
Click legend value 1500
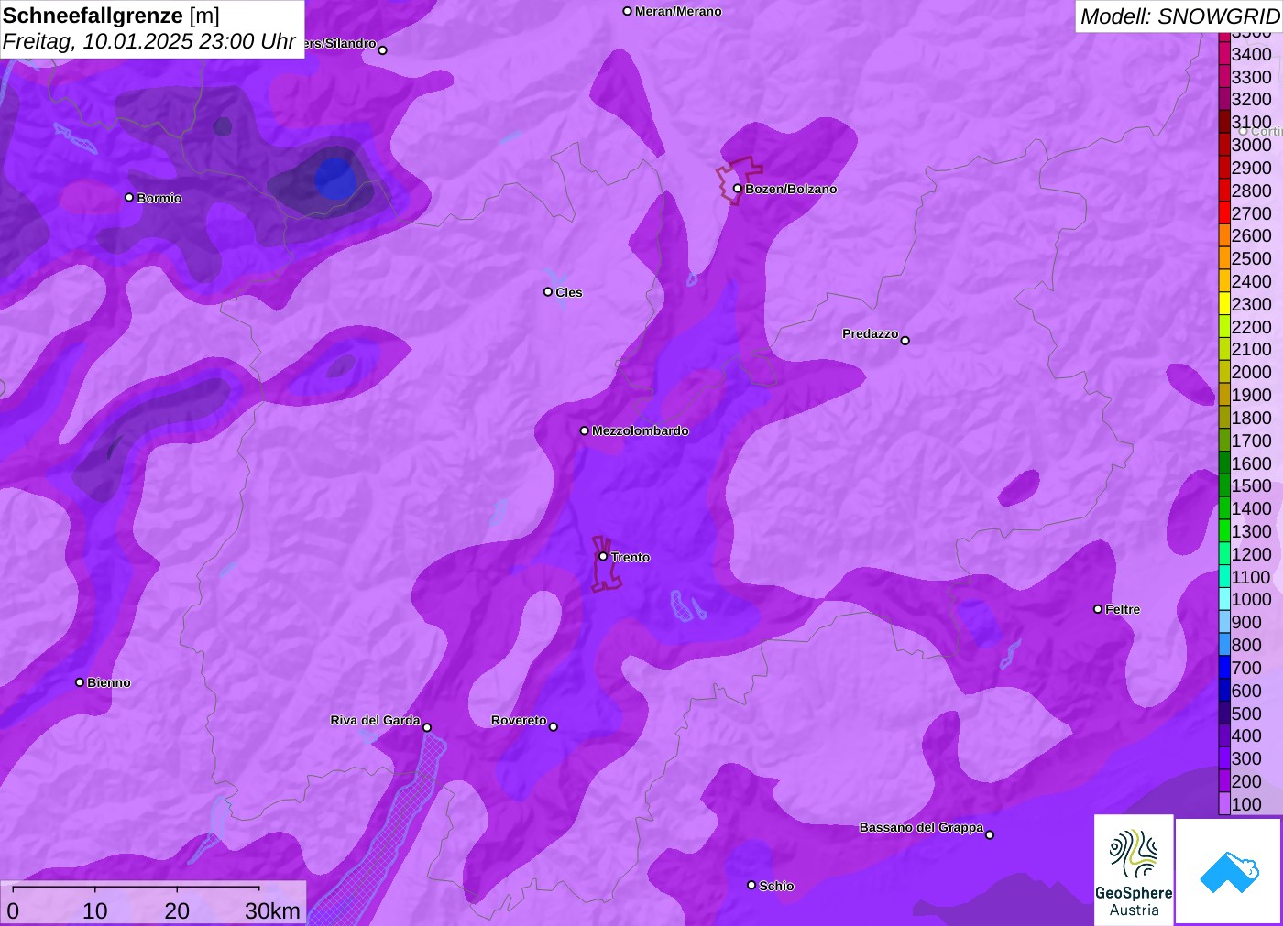tap(1252, 485)
